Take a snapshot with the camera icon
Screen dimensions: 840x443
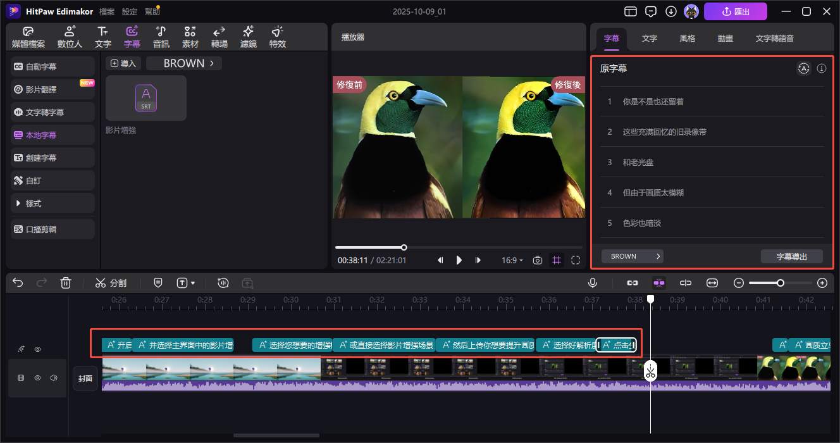[x=537, y=259]
